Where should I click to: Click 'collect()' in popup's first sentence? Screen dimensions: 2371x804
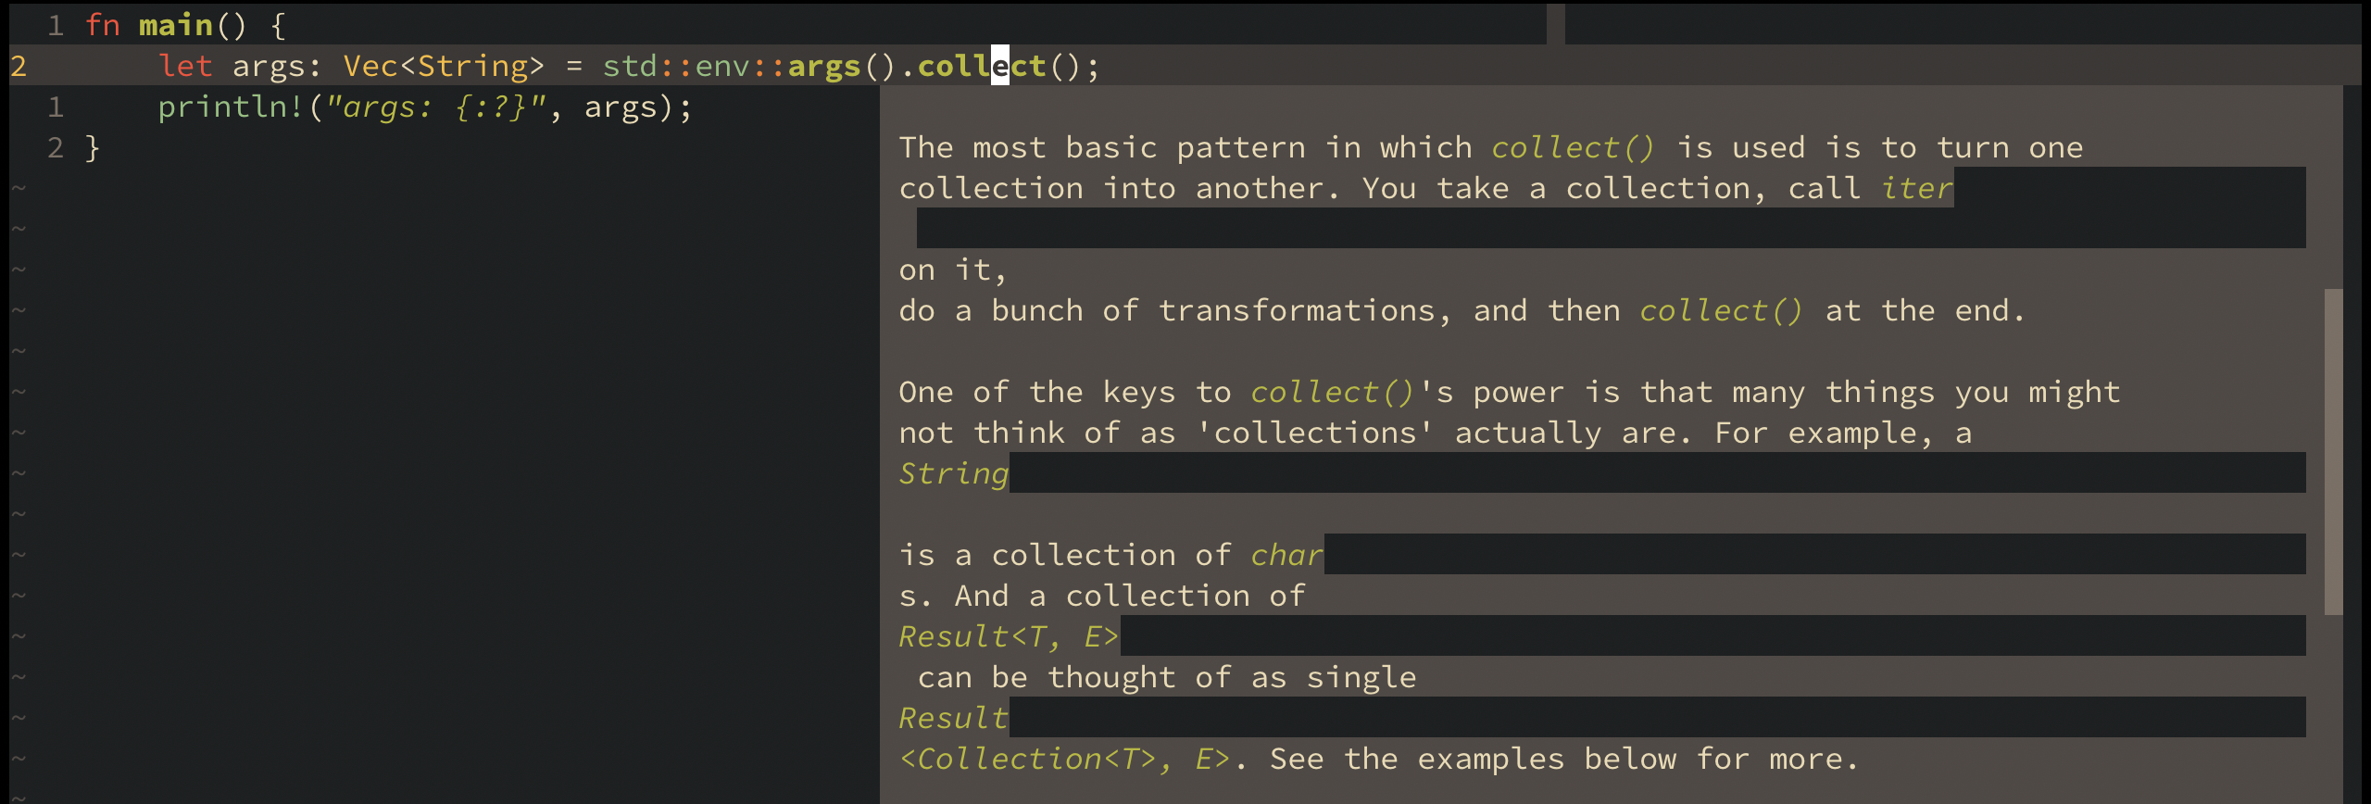tap(1574, 147)
